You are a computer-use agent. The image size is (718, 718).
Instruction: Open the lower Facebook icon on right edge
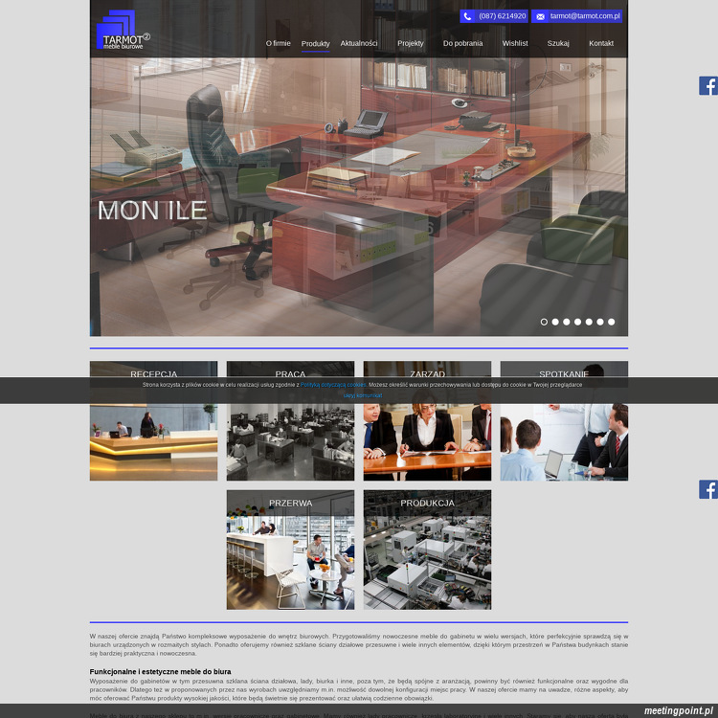[x=708, y=489]
